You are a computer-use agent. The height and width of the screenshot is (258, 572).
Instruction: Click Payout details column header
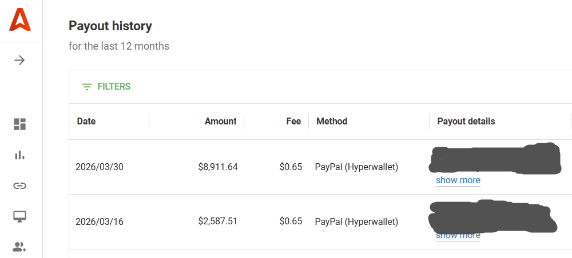pos(466,121)
